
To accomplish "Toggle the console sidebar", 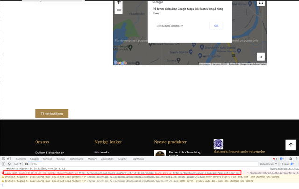I will [x=3, y=164].
